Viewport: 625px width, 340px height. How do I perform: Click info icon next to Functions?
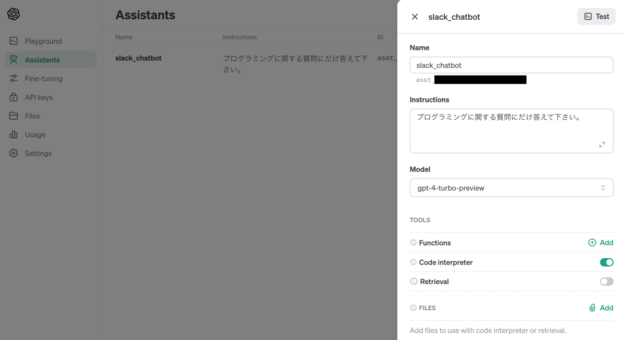(x=414, y=243)
